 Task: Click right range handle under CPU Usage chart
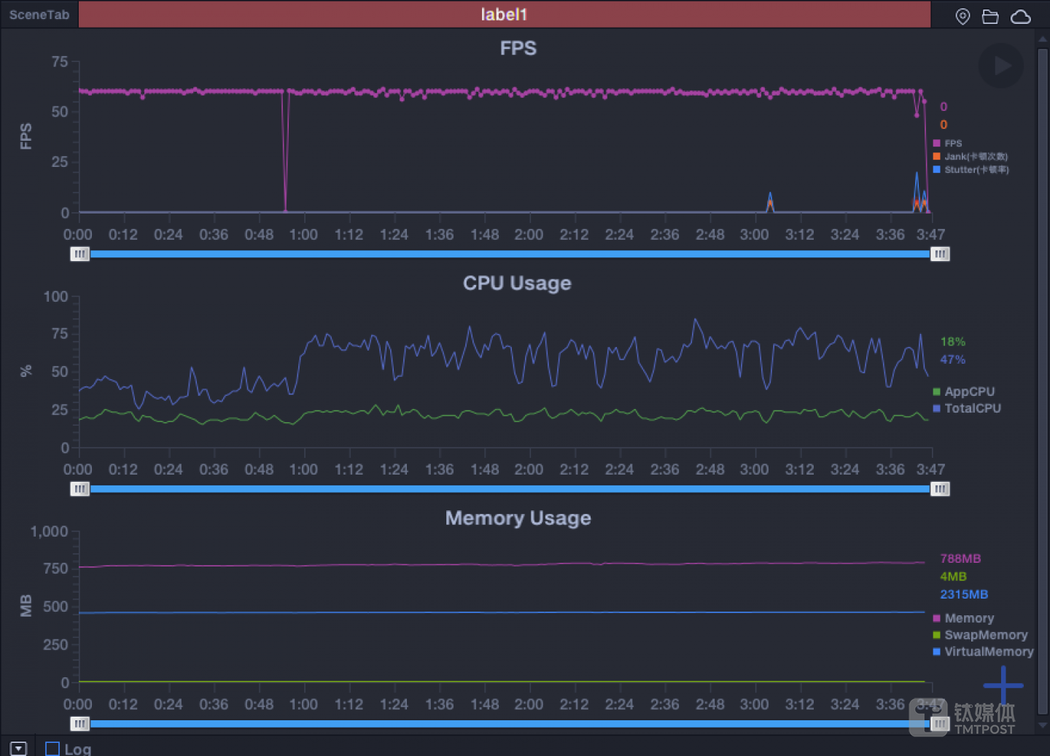[x=940, y=488]
